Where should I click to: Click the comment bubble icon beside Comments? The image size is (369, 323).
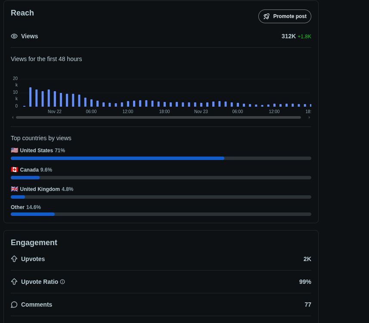[14, 305]
